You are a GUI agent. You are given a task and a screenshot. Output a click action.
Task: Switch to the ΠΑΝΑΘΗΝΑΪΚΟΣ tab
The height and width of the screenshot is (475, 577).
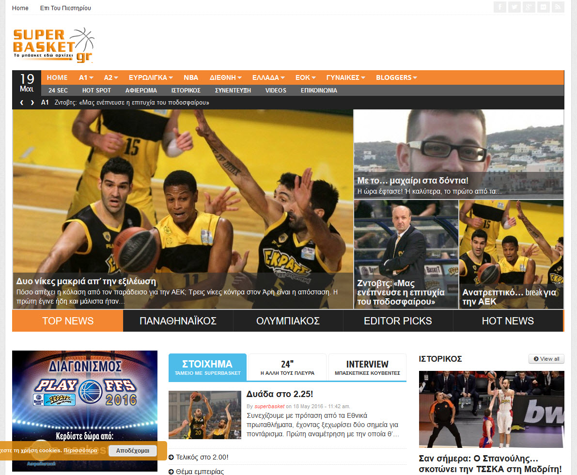pyautogui.click(x=178, y=321)
